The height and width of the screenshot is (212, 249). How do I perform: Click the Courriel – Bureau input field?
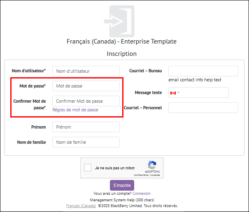click(203, 71)
